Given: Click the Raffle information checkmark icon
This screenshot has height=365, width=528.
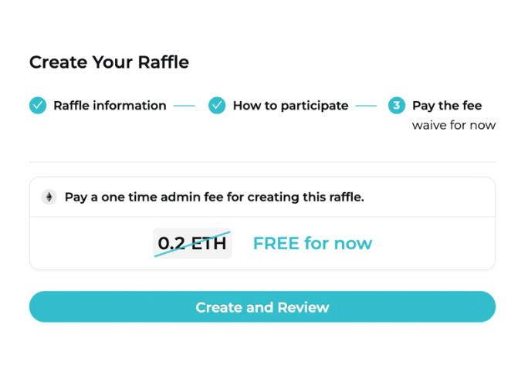Looking at the screenshot, I should pos(38,106).
